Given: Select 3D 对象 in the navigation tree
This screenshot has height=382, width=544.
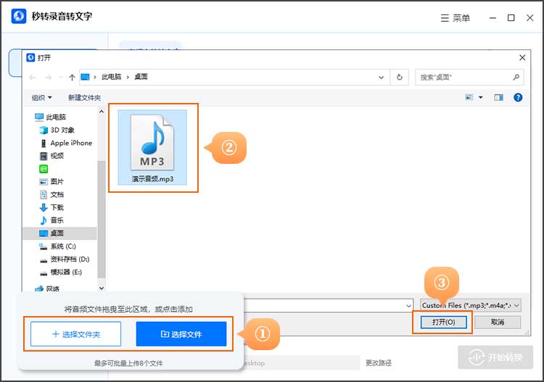Looking at the screenshot, I should coord(61,130).
